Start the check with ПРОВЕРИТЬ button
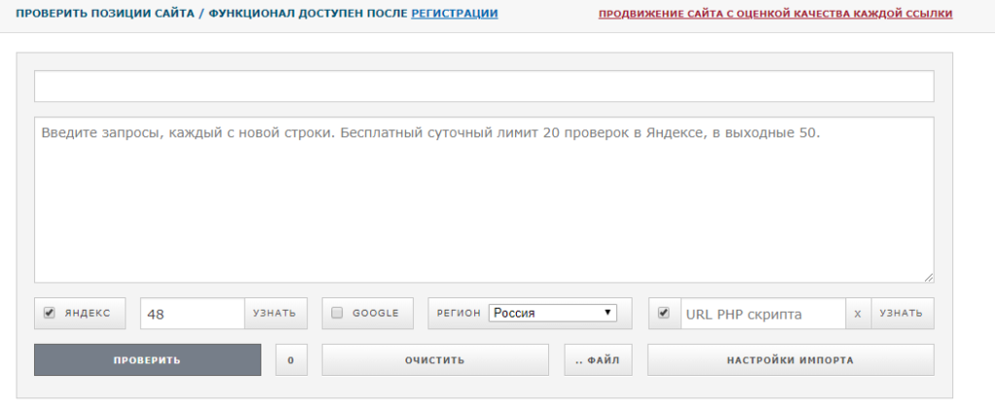 (148, 359)
